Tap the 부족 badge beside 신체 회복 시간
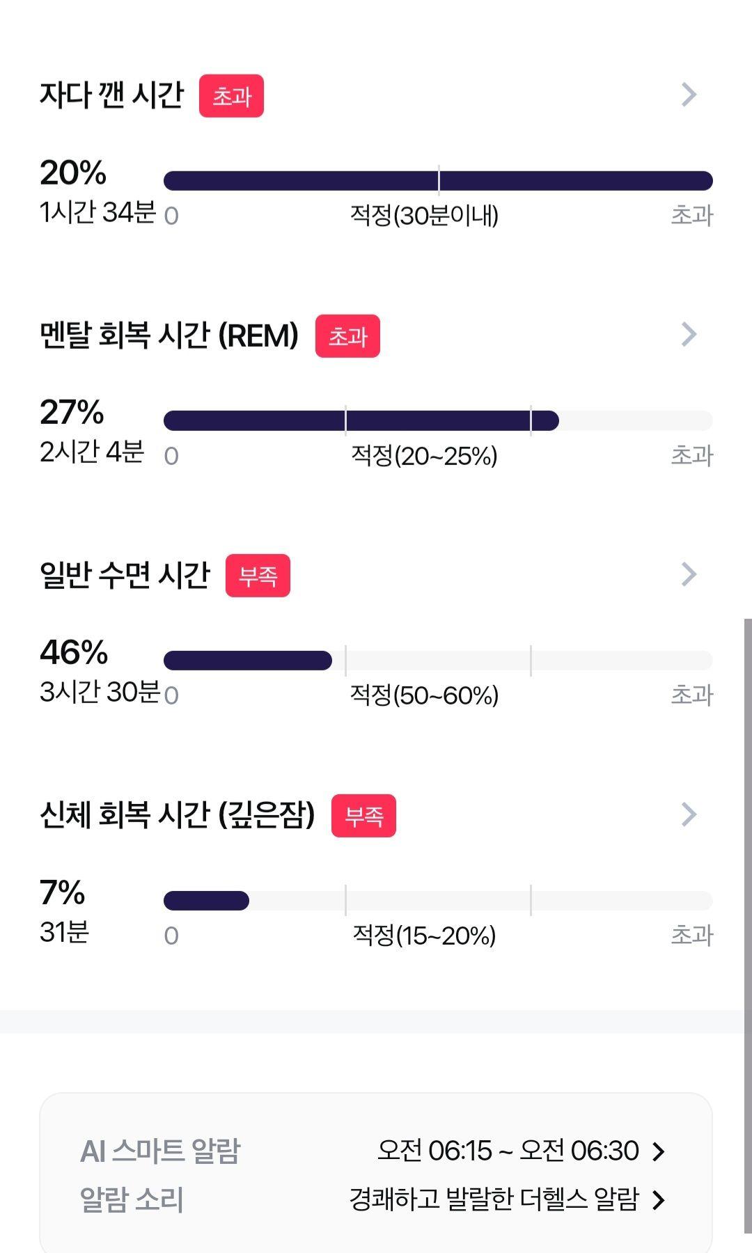 coord(363,816)
